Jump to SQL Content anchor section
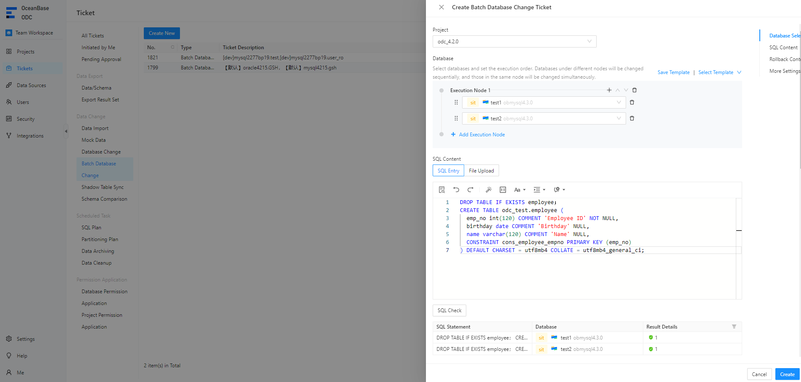Viewport: 801px width, 382px height. click(x=783, y=48)
